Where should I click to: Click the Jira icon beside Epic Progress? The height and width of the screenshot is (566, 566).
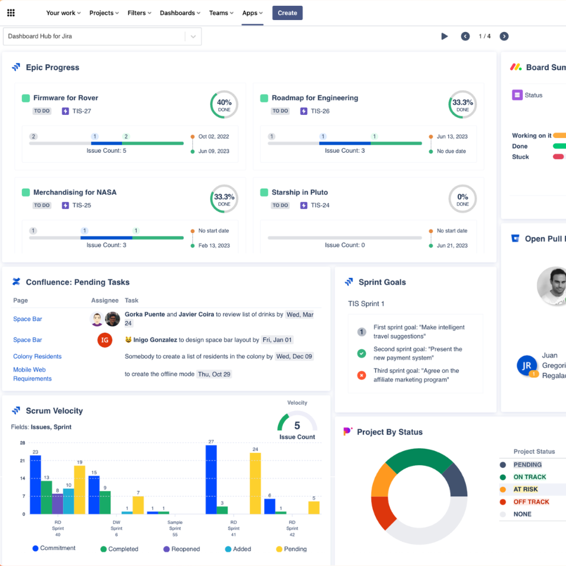tap(16, 67)
